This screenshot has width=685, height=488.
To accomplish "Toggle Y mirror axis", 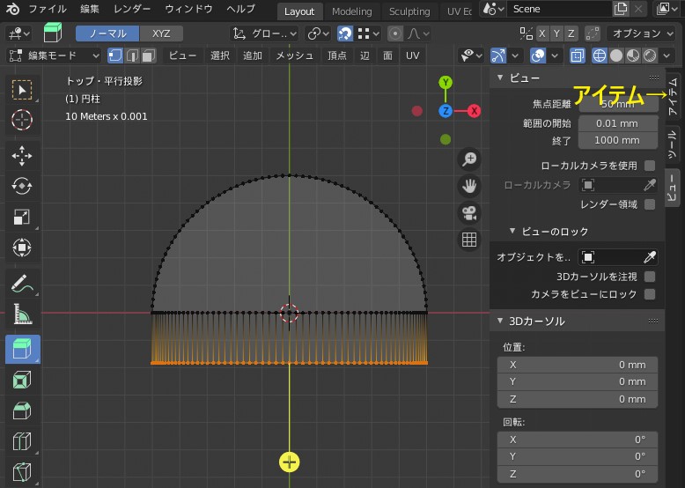I will [556, 33].
